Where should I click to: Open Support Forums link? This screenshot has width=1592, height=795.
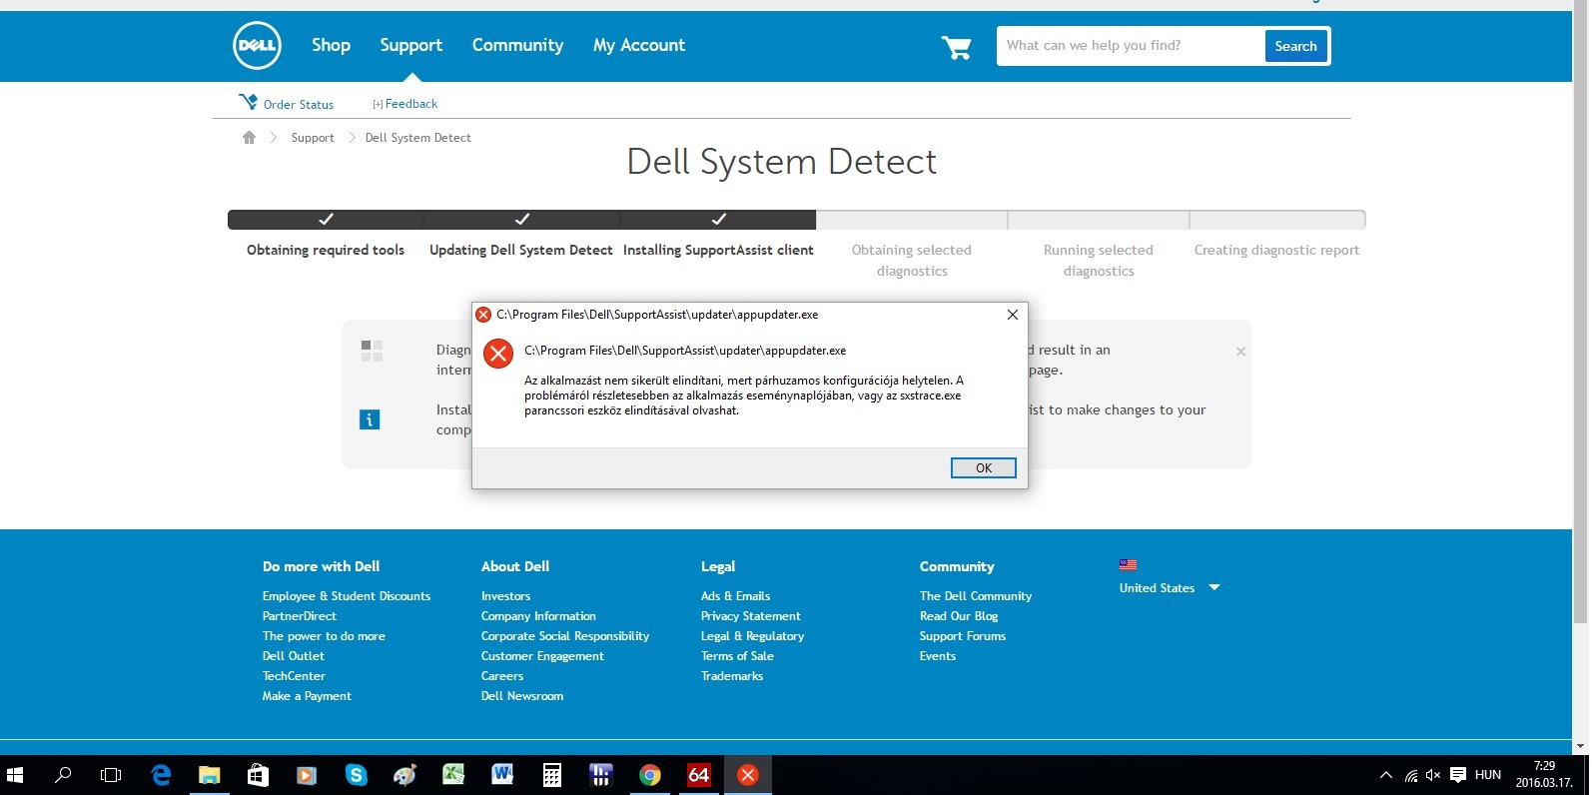pos(963,636)
